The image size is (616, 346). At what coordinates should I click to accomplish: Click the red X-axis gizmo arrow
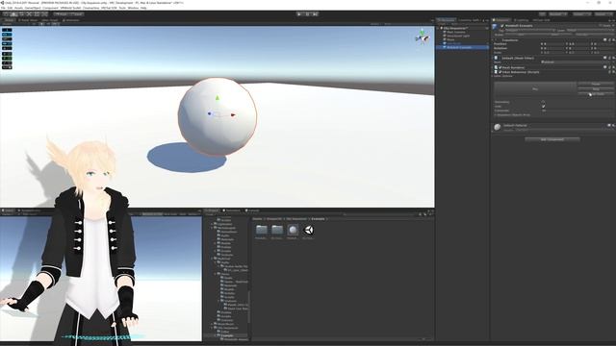[x=233, y=115]
